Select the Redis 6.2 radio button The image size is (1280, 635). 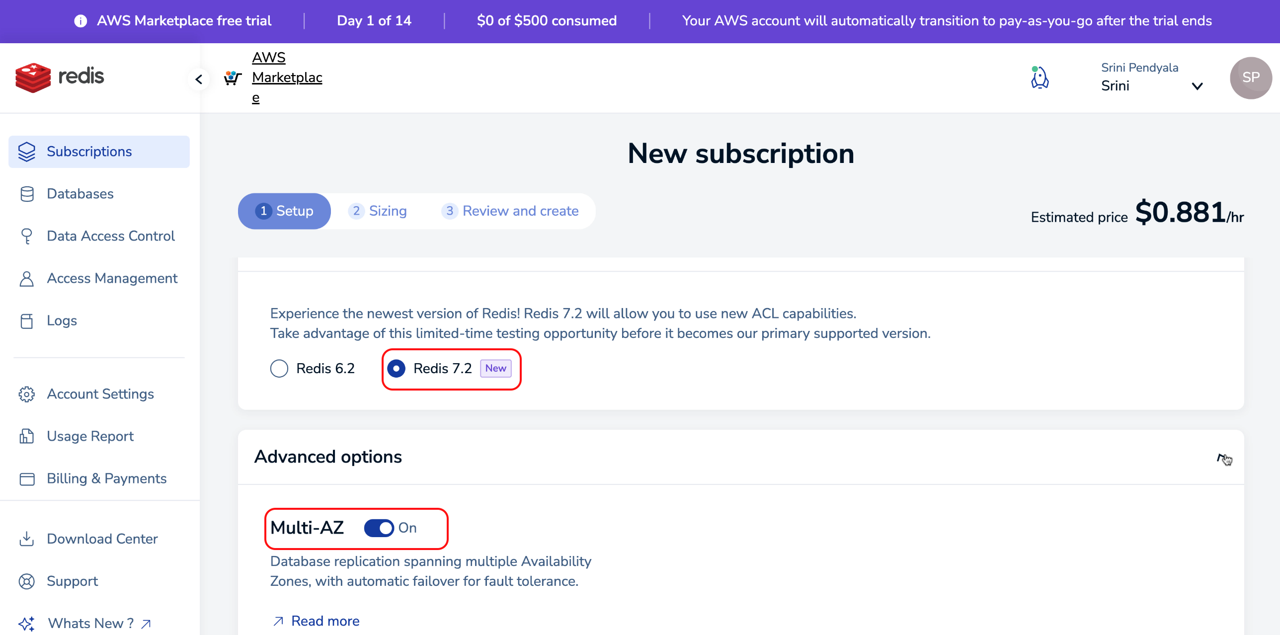(279, 369)
